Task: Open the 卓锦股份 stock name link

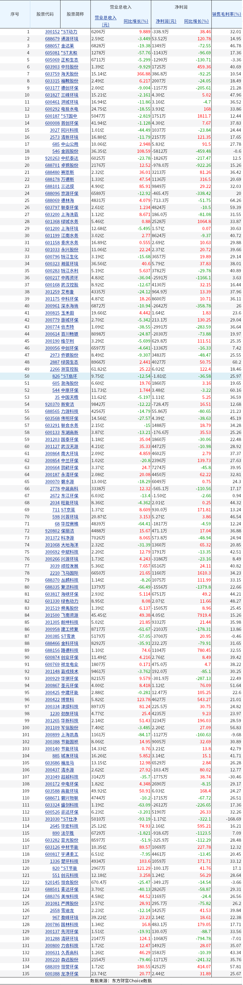Action: (70, 165)
